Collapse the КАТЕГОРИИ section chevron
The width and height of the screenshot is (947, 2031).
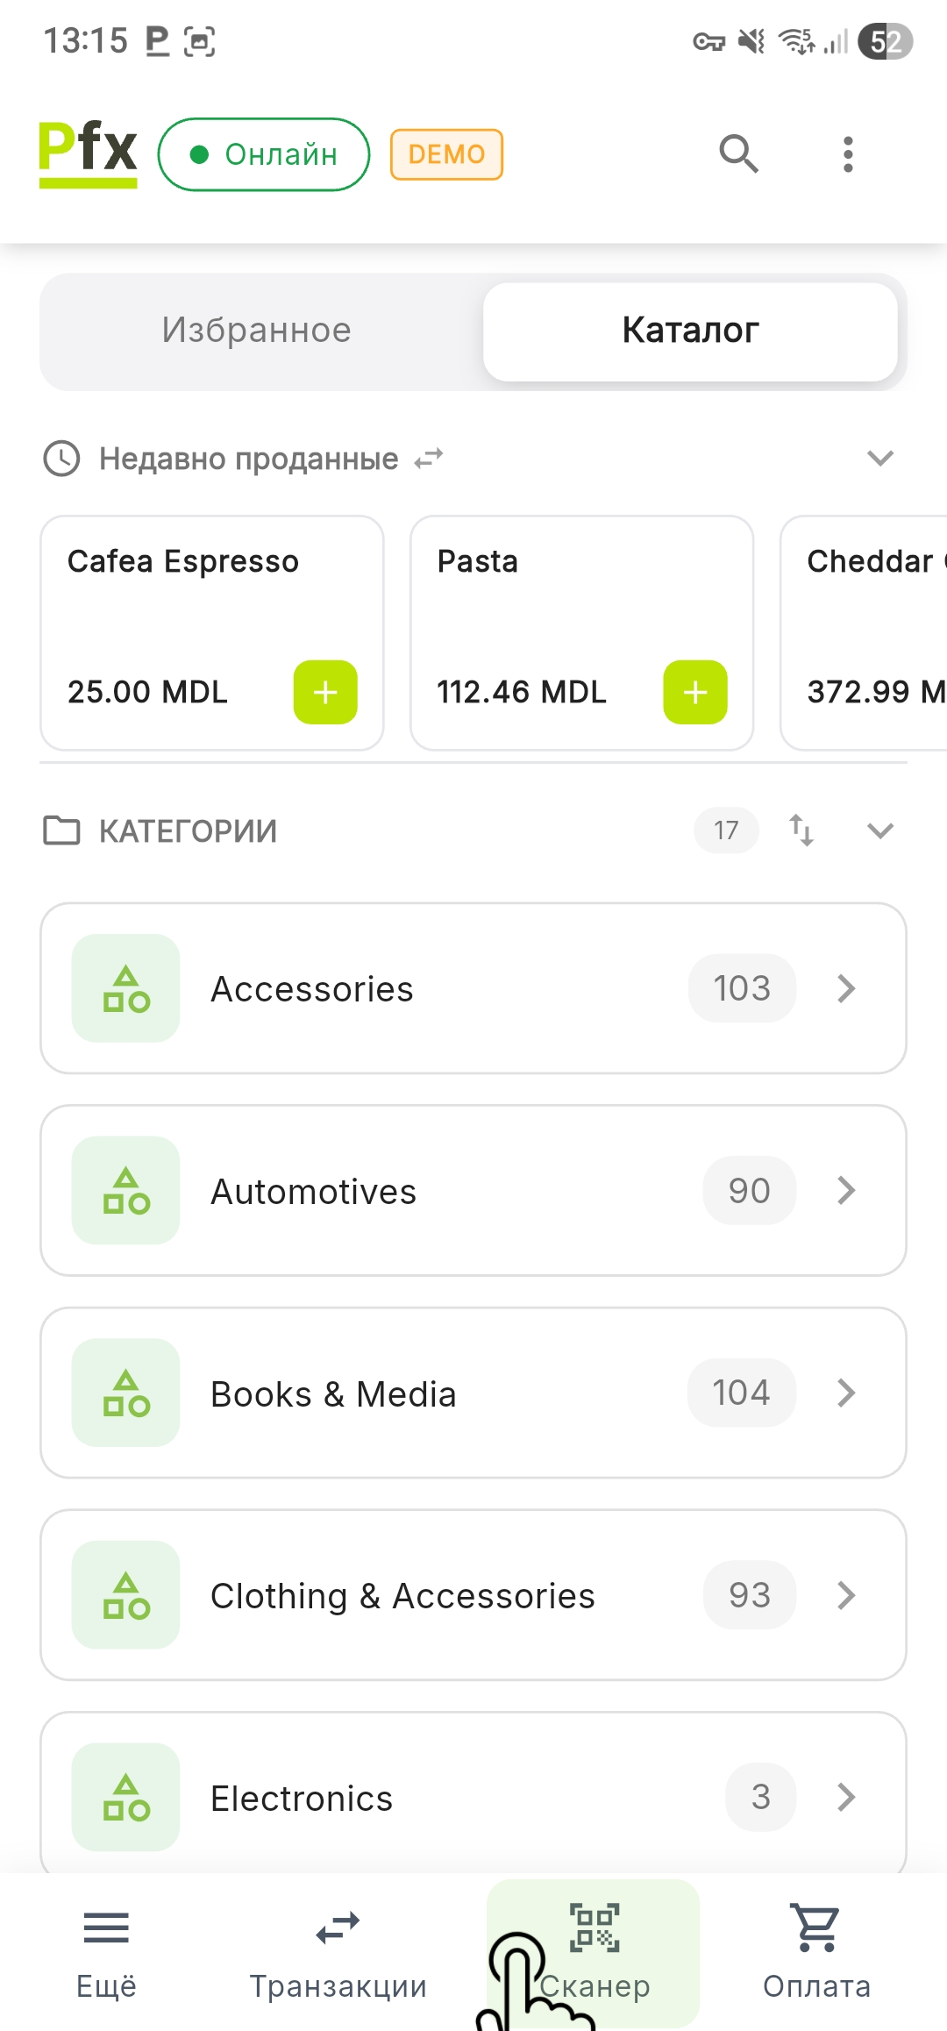879,830
